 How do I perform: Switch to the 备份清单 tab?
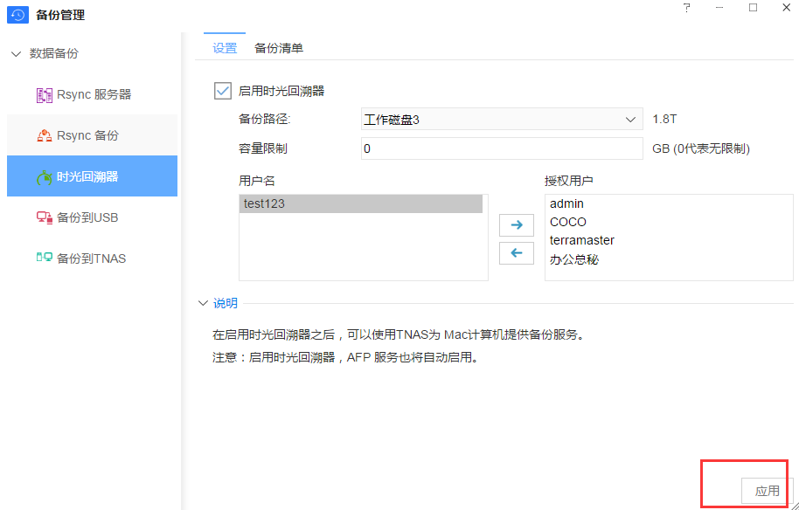pos(279,48)
